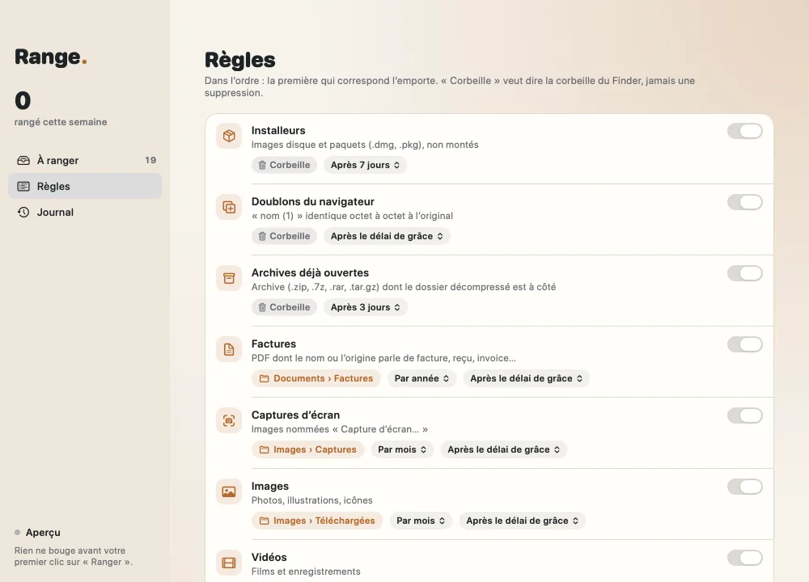This screenshot has height=582, width=809.
Task: Click folder icon in Images › Téléchargées chip
Action: 265,521
